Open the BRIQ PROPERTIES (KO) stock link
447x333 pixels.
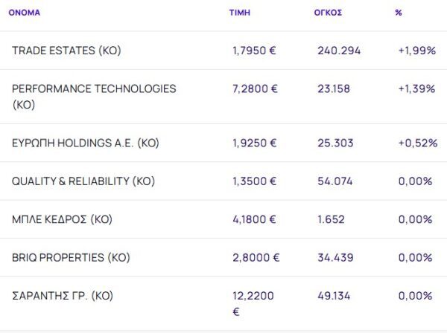[71, 258]
